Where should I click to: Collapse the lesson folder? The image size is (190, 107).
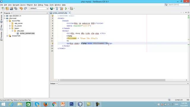coord(10,28)
